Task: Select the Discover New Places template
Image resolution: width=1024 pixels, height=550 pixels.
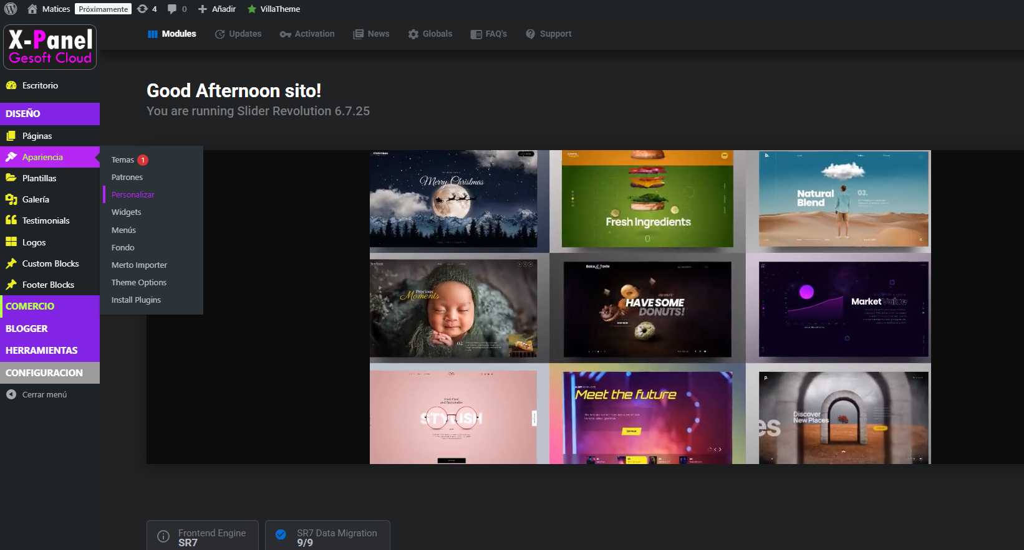Action: pyautogui.click(x=844, y=418)
